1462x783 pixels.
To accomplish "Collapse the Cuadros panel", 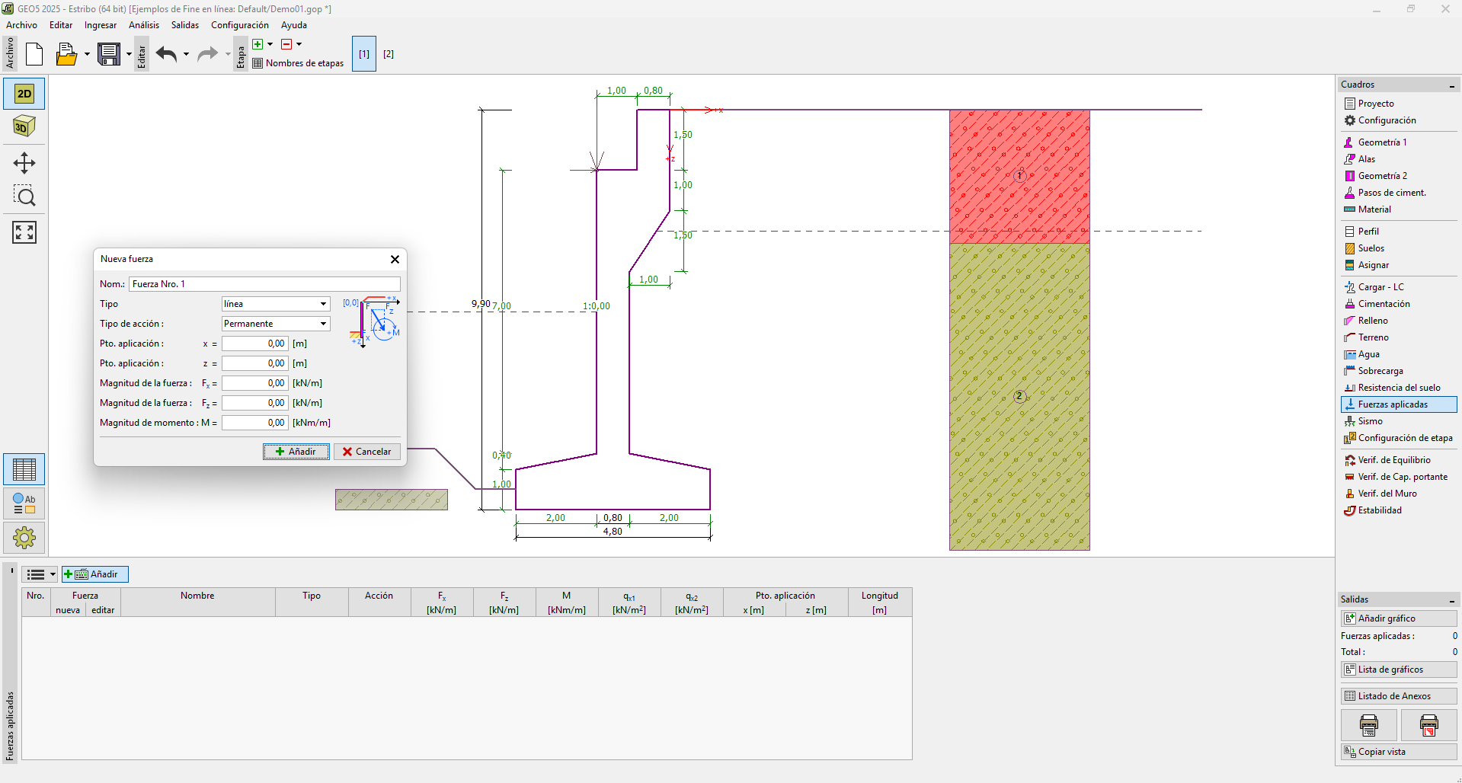I will (x=1452, y=85).
